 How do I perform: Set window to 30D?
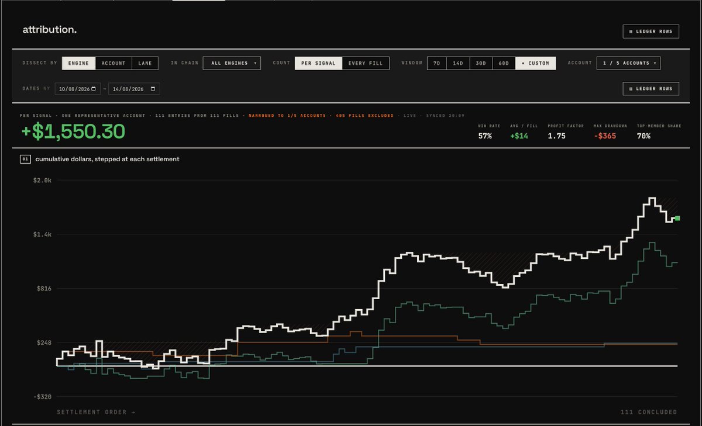click(480, 63)
